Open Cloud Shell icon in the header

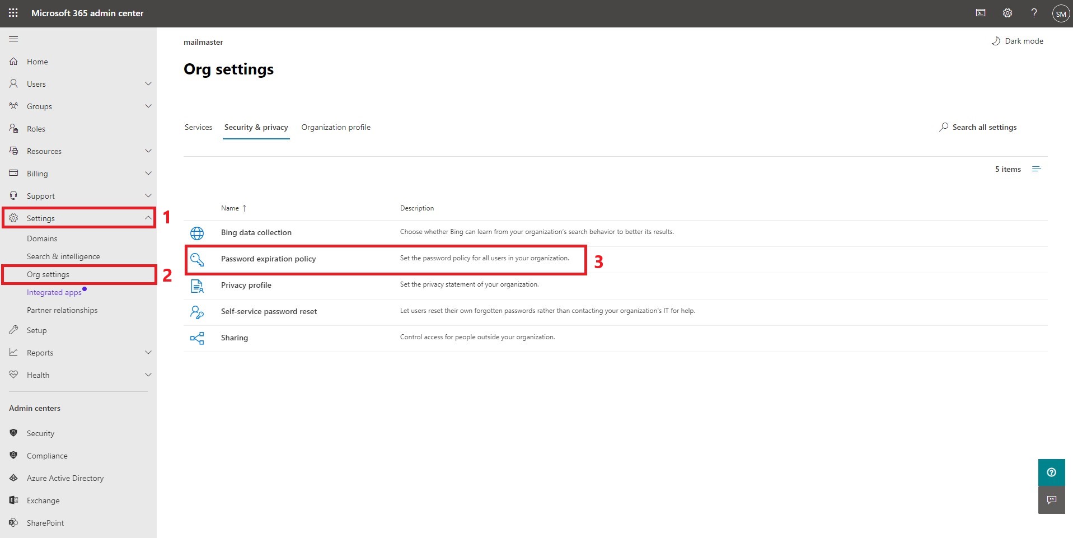click(981, 13)
